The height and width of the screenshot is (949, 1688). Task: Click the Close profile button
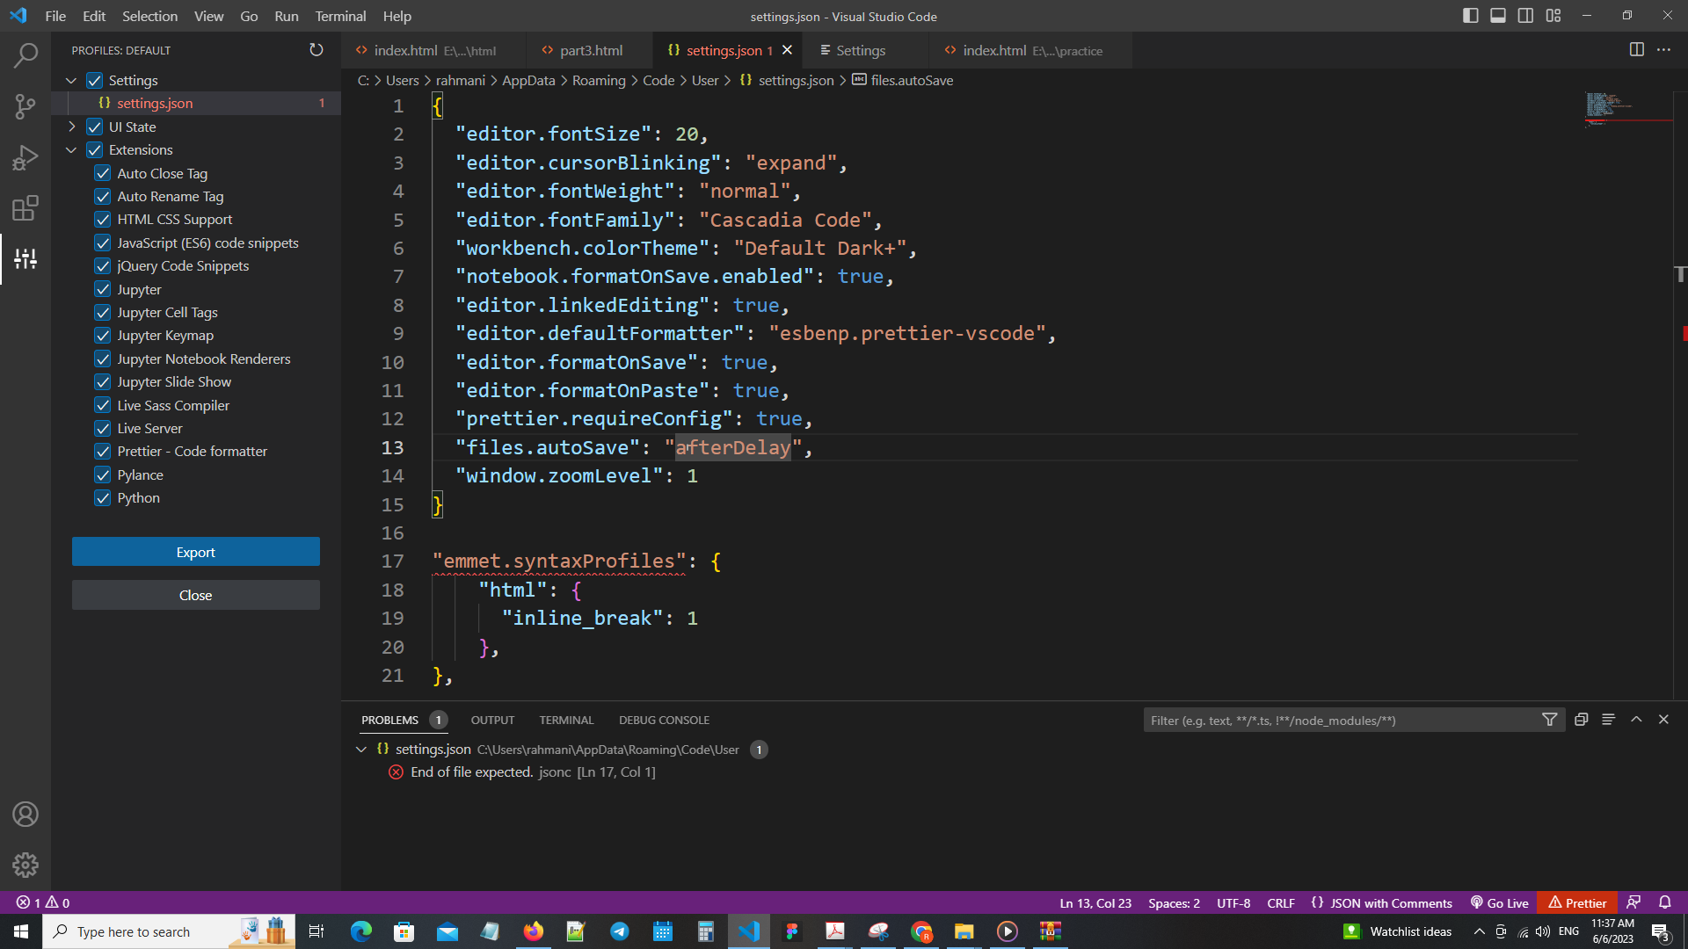pos(195,594)
